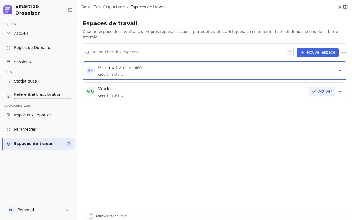This screenshot has width=352, height=220.
Task: Click the archive icon beside Sessions
Action: [x=9, y=62]
